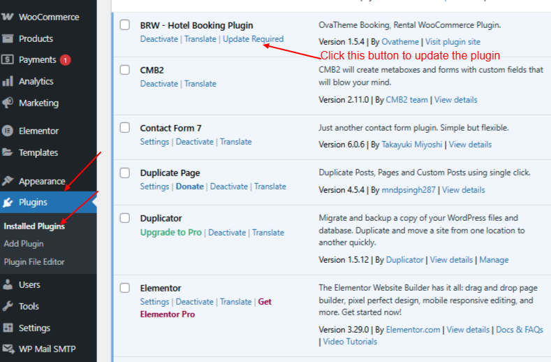The width and height of the screenshot is (551, 362).
Task: Select the Contact Form 7 checkbox
Action: click(125, 128)
